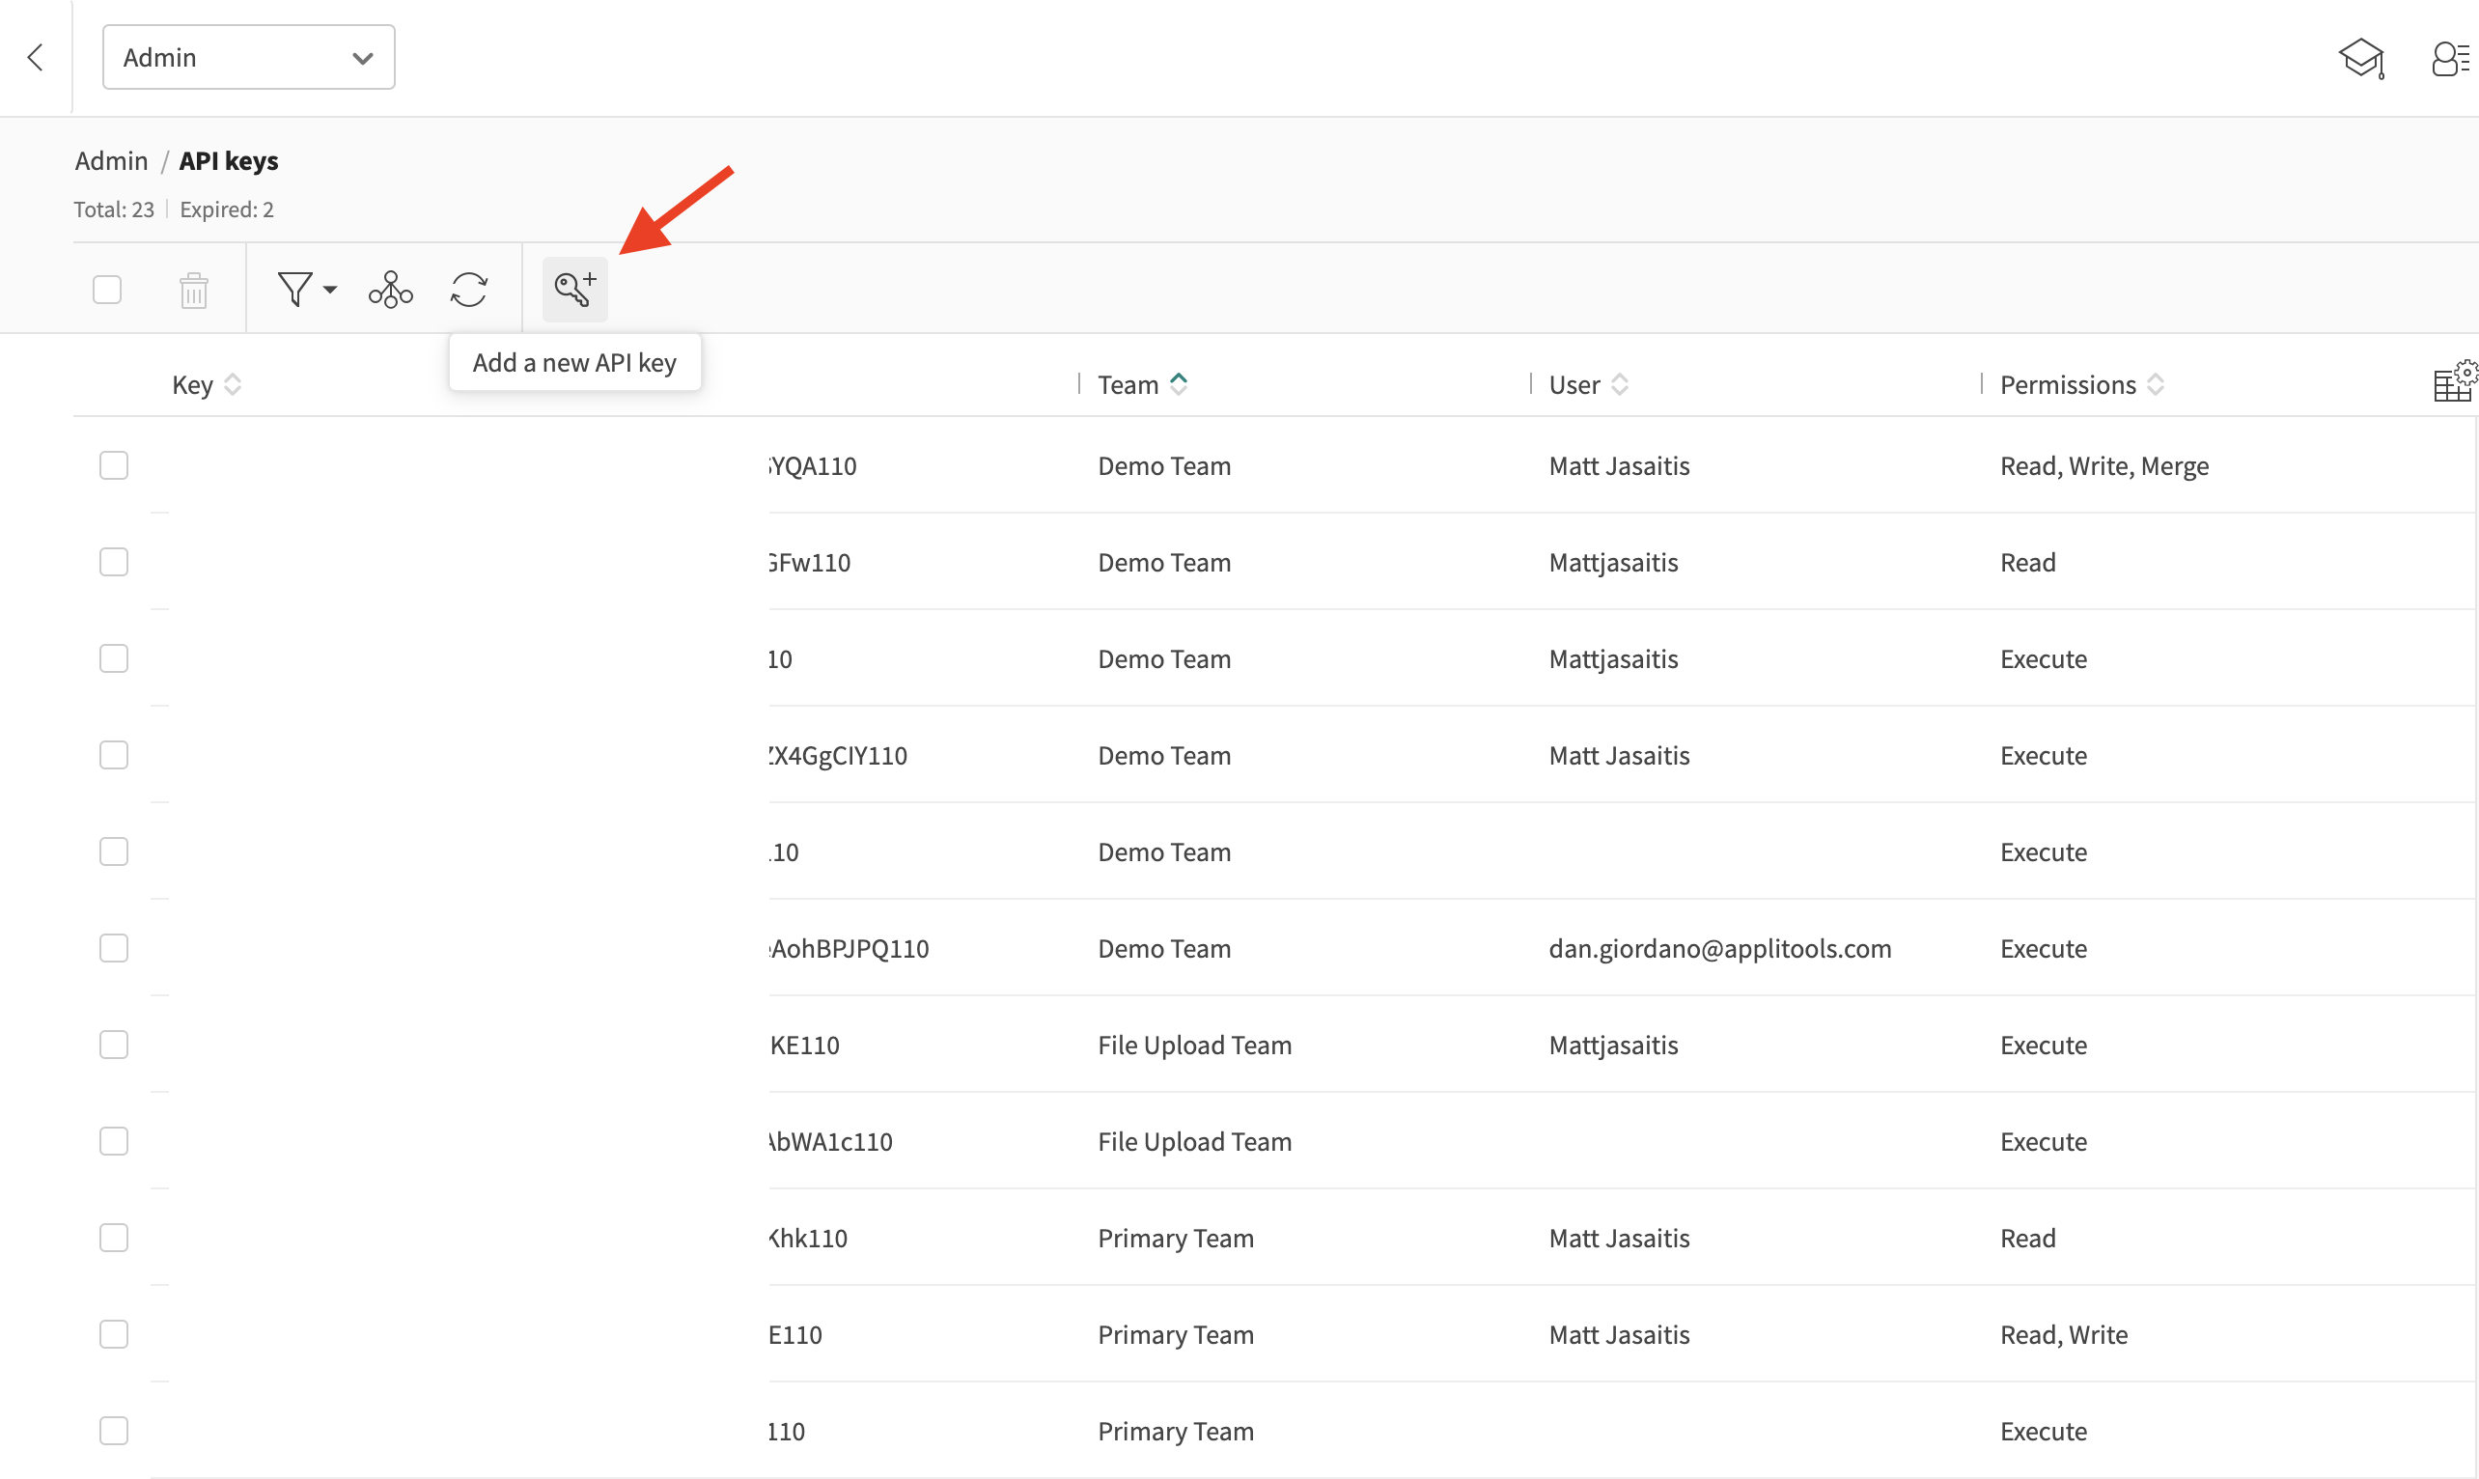2479x1479 pixels.
Task: Click Primary Team in the Khk110 row
Action: tap(1176, 1239)
